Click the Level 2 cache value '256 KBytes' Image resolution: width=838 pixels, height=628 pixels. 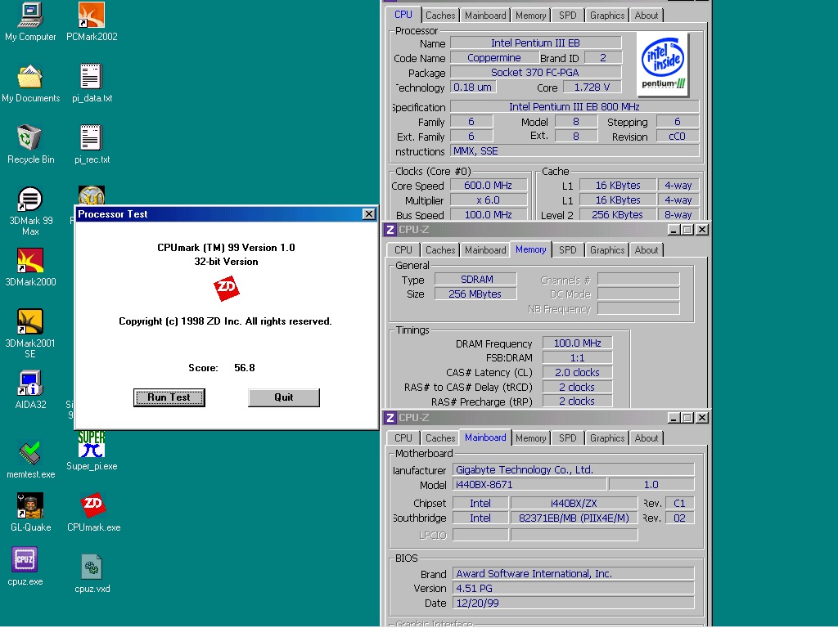(x=617, y=215)
